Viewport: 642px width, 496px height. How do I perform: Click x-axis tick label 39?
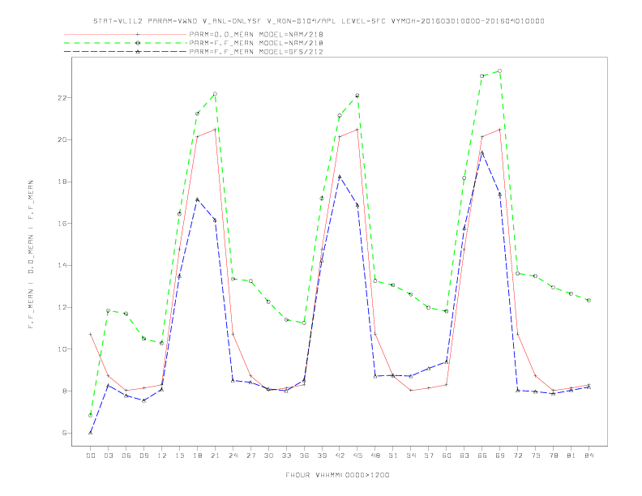[322, 455]
